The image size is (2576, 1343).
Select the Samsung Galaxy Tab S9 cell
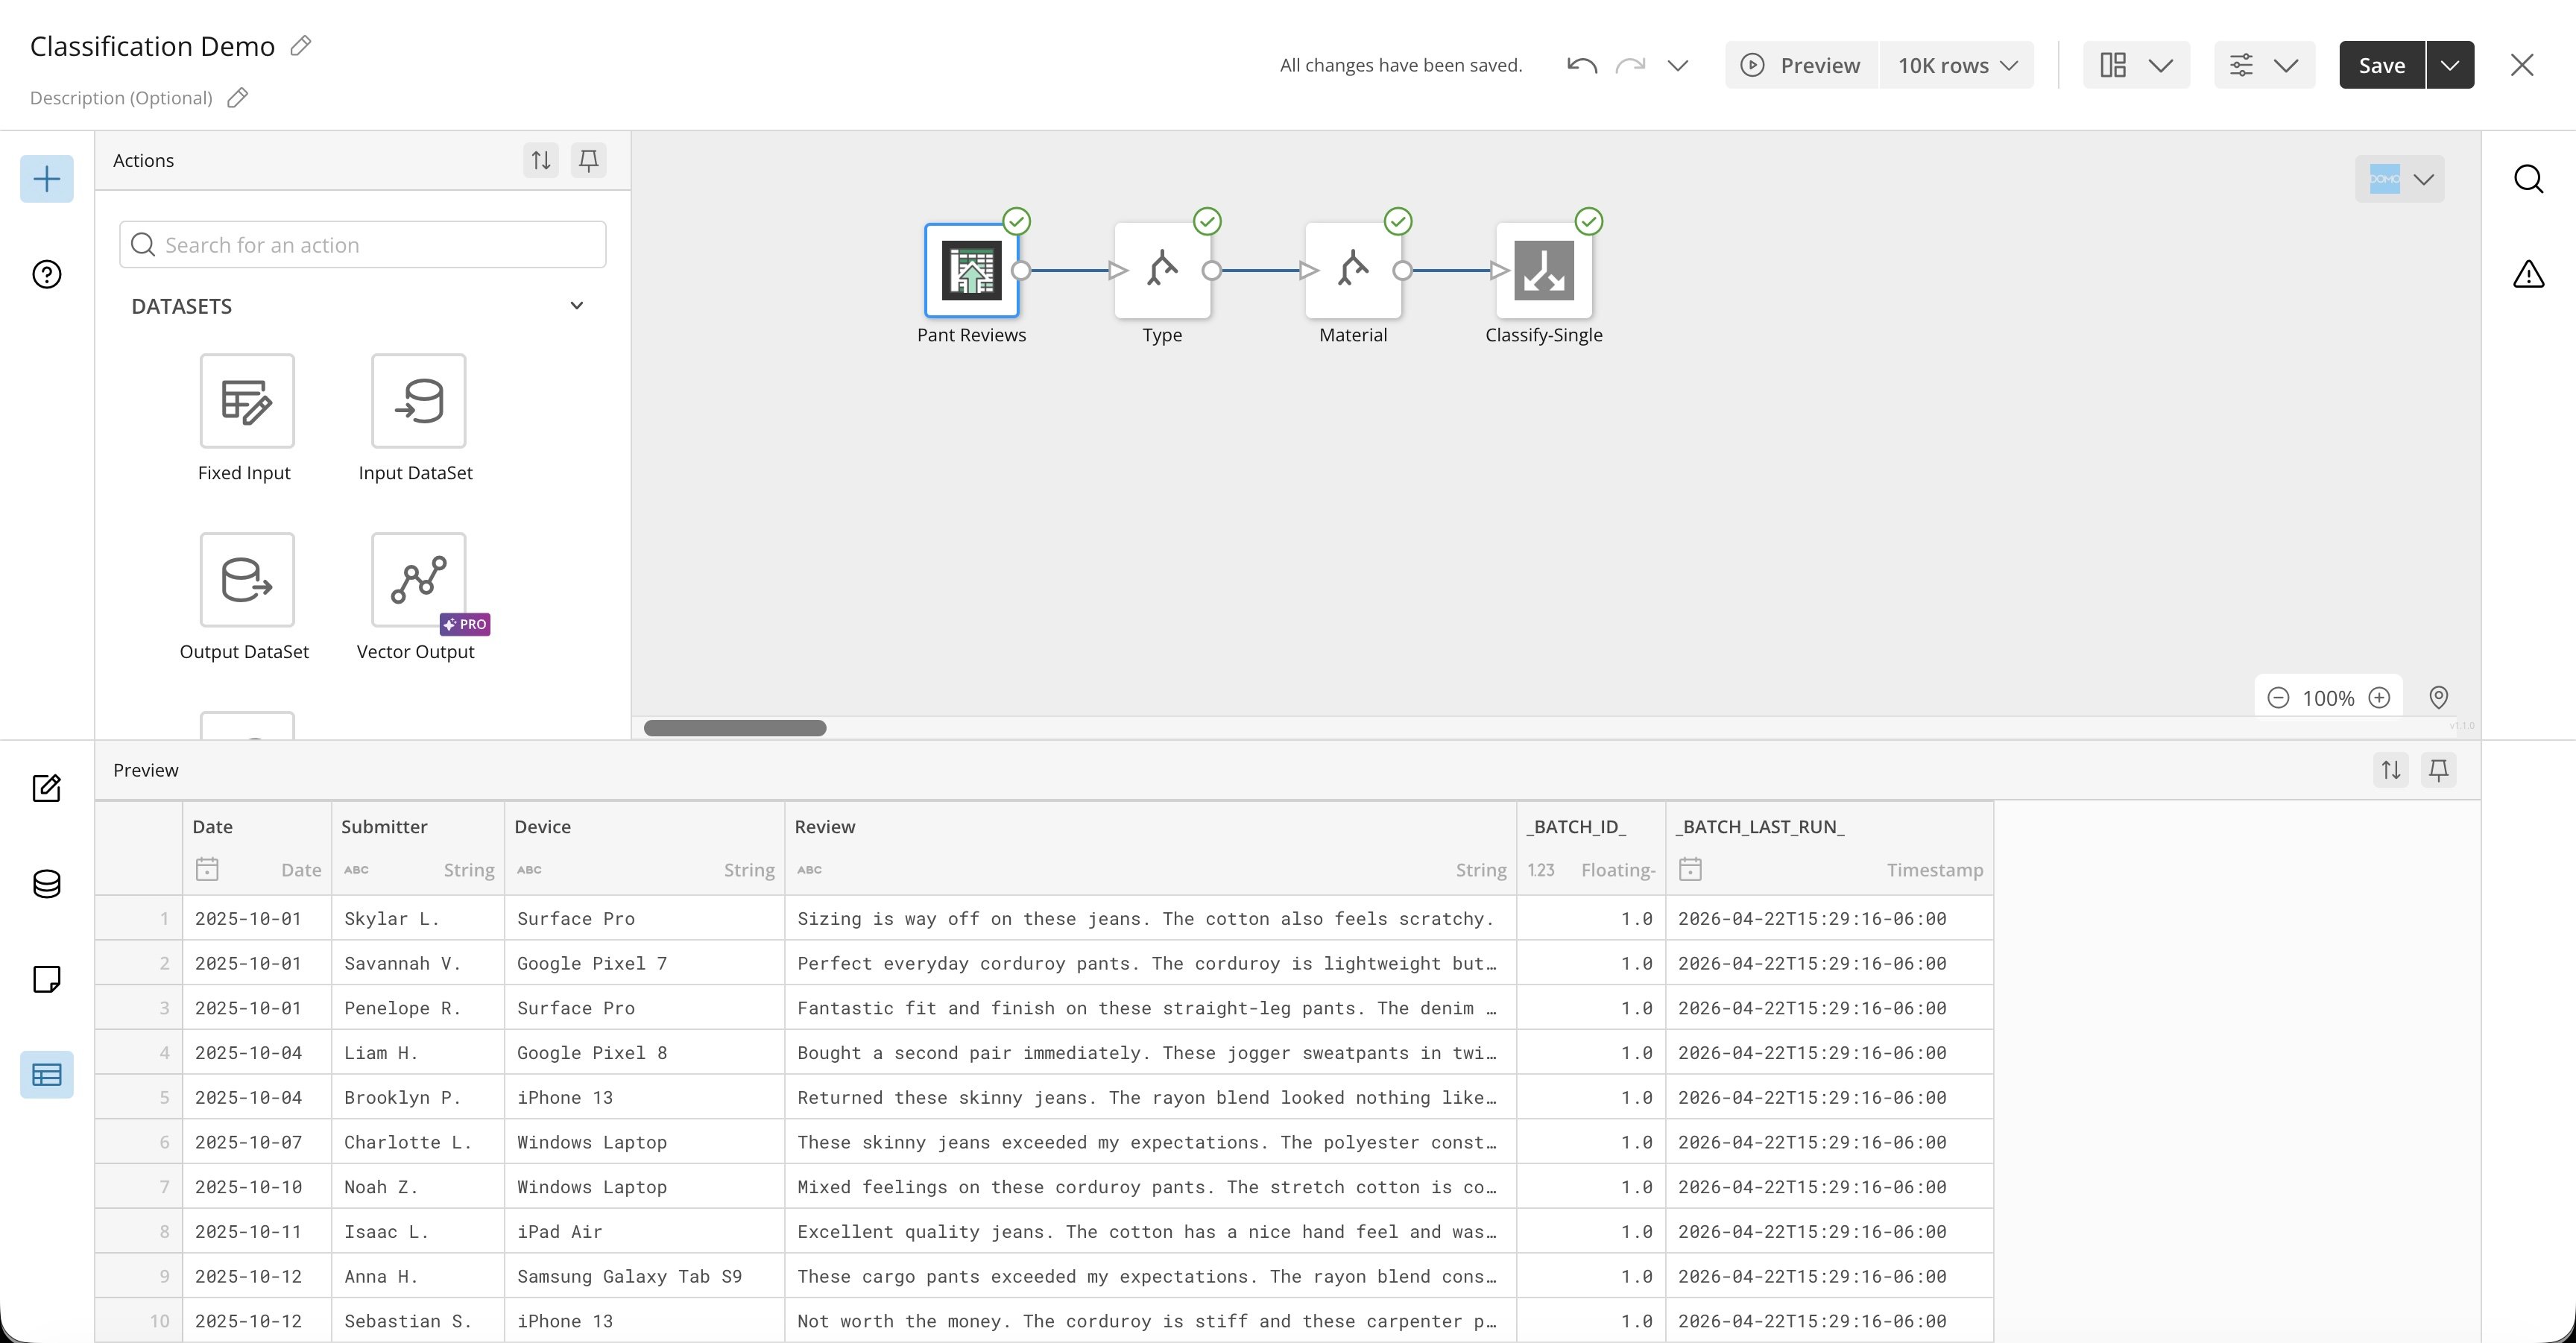point(645,1276)
